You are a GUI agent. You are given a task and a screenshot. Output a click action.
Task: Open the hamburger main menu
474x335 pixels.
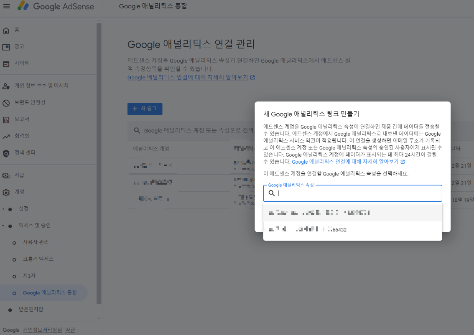(6, 6)
